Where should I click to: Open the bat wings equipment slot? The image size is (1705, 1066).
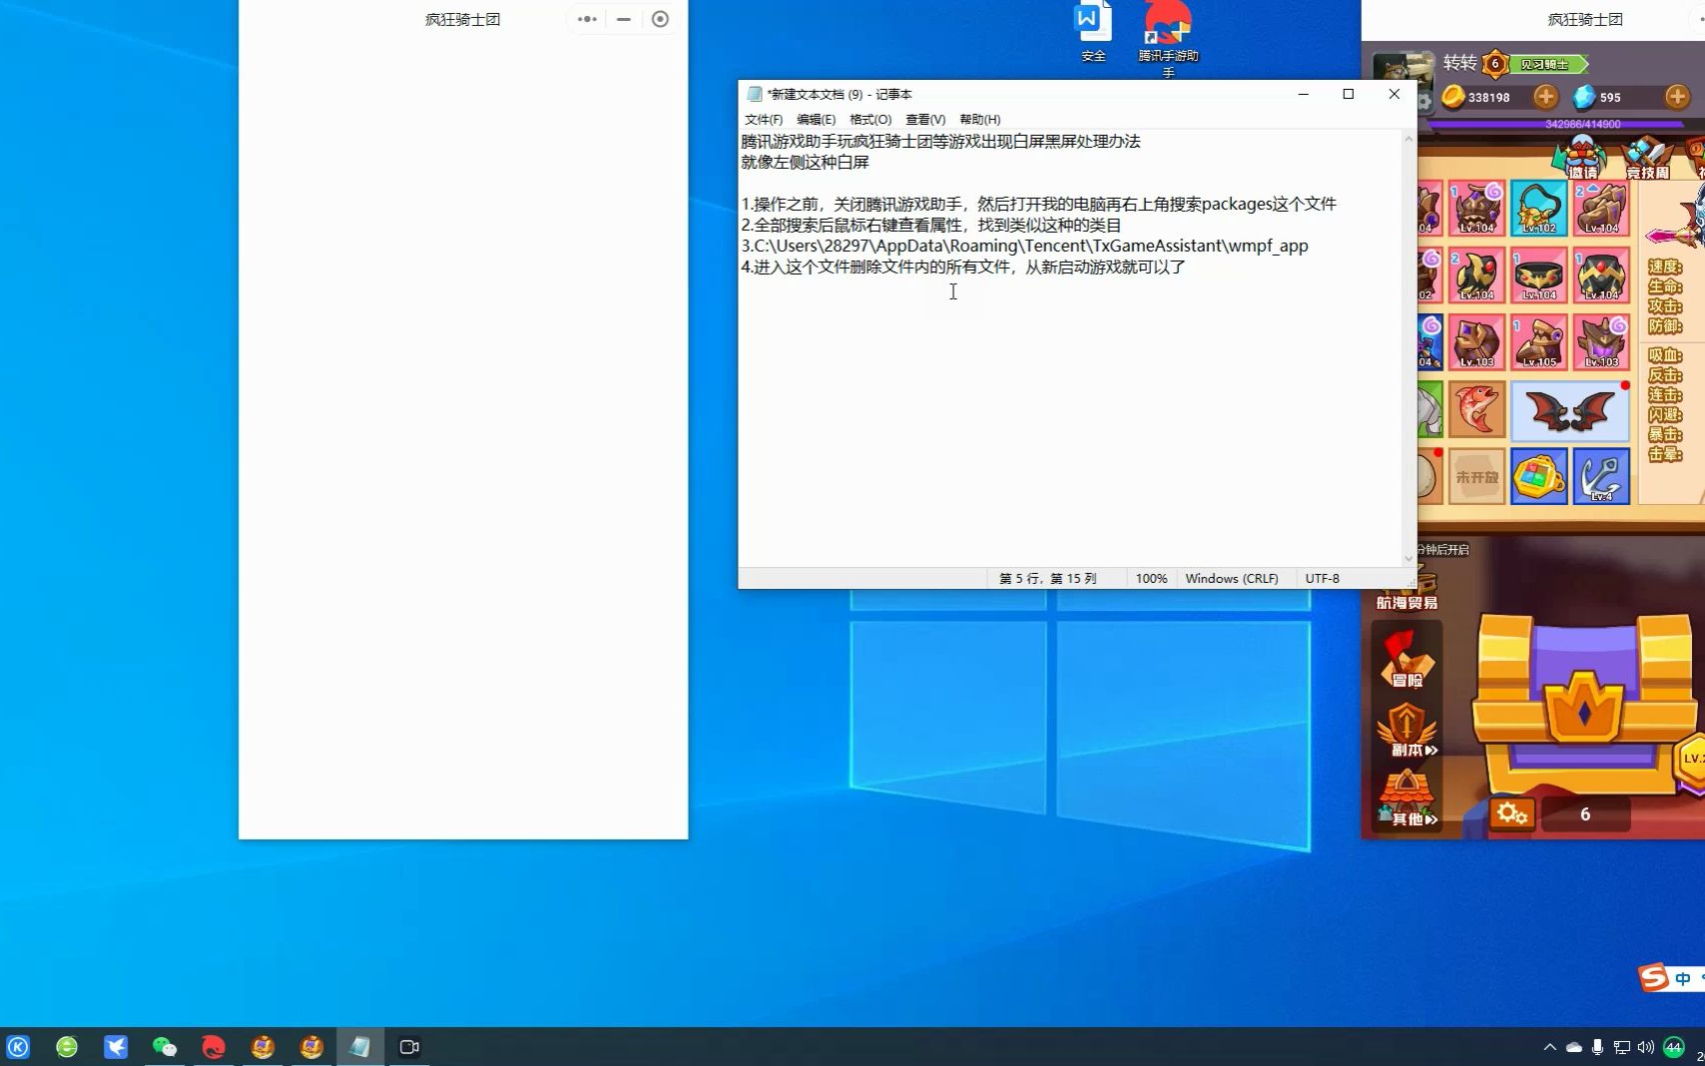1569,410
